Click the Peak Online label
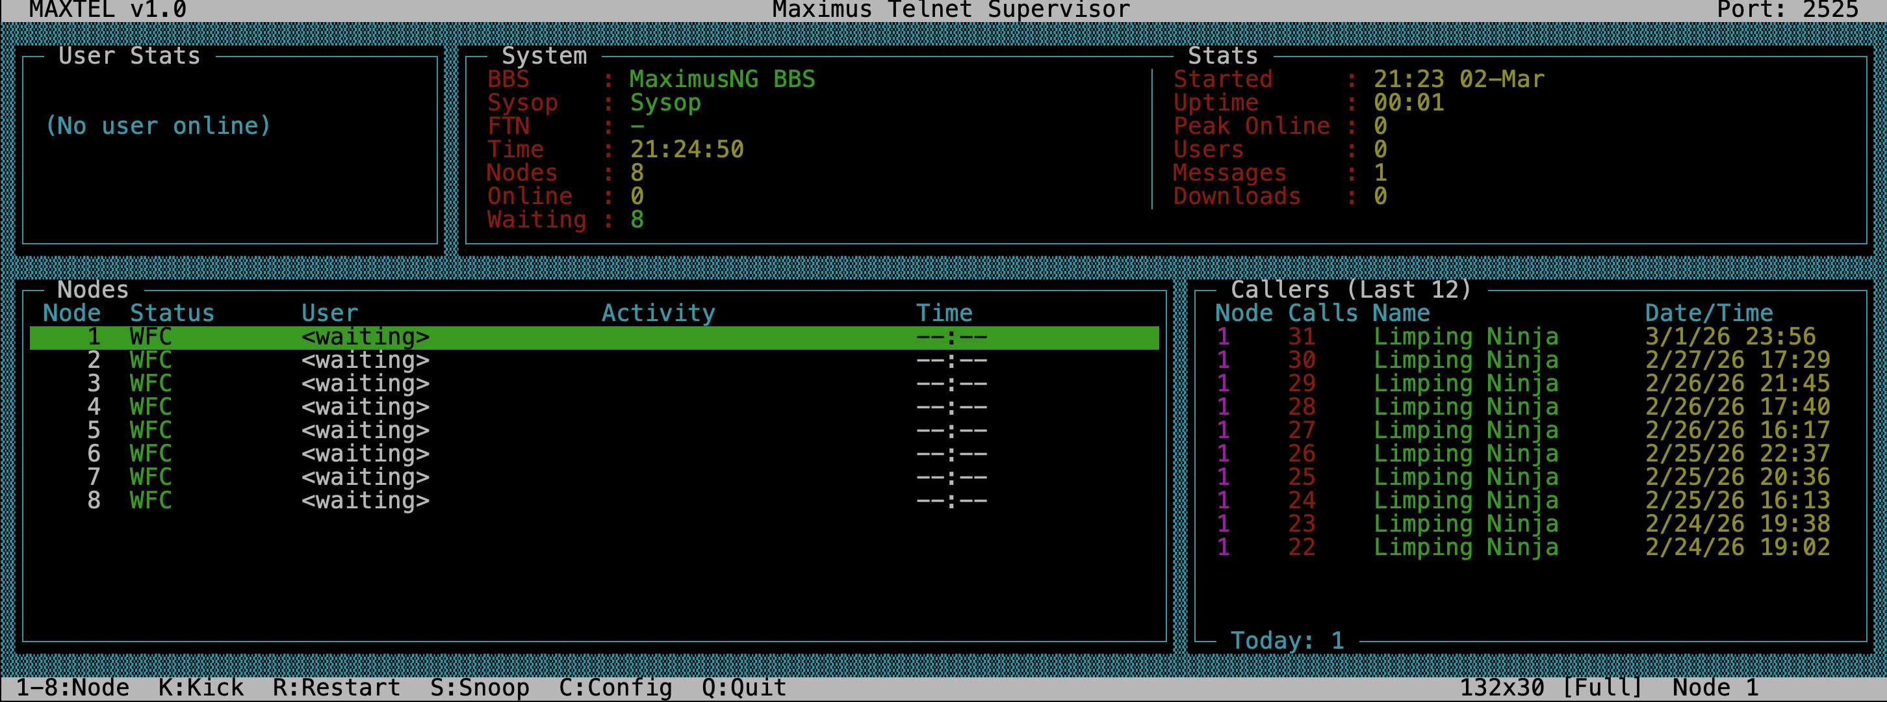 [1251, 126]
